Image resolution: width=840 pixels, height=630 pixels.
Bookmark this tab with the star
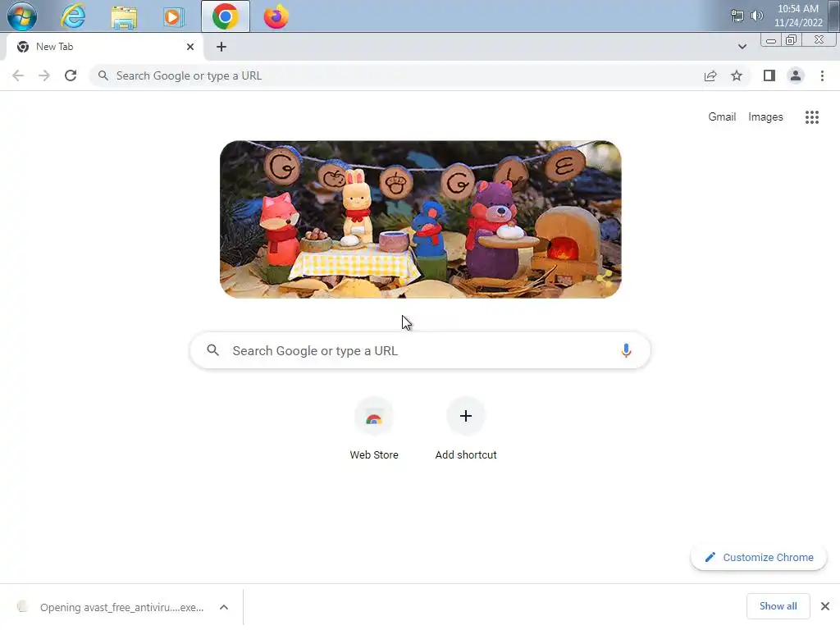pos(737,75)
